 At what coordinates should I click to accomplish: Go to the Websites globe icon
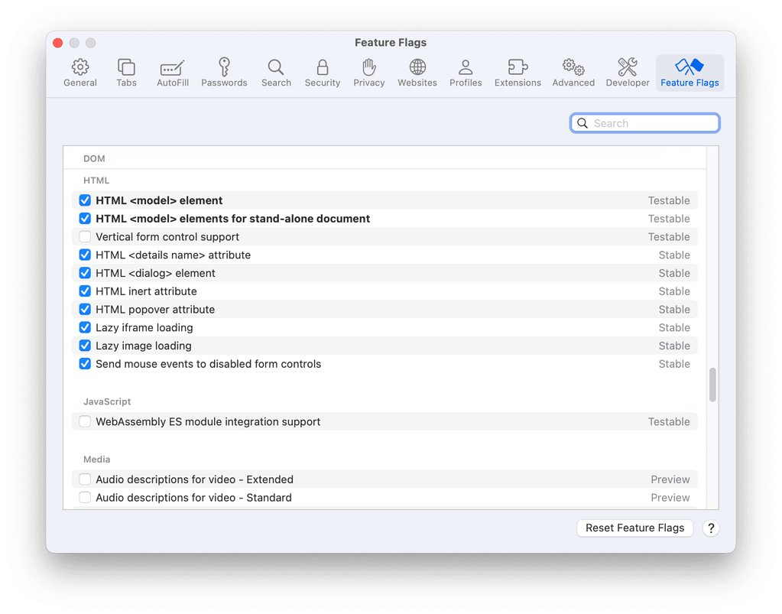click(417, 73)
